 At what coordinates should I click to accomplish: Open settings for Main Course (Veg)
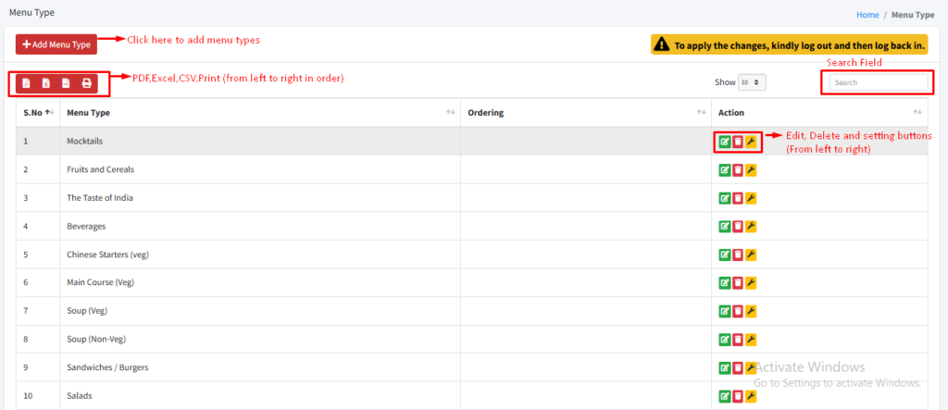pyautogui.click(x=751, y=283)
